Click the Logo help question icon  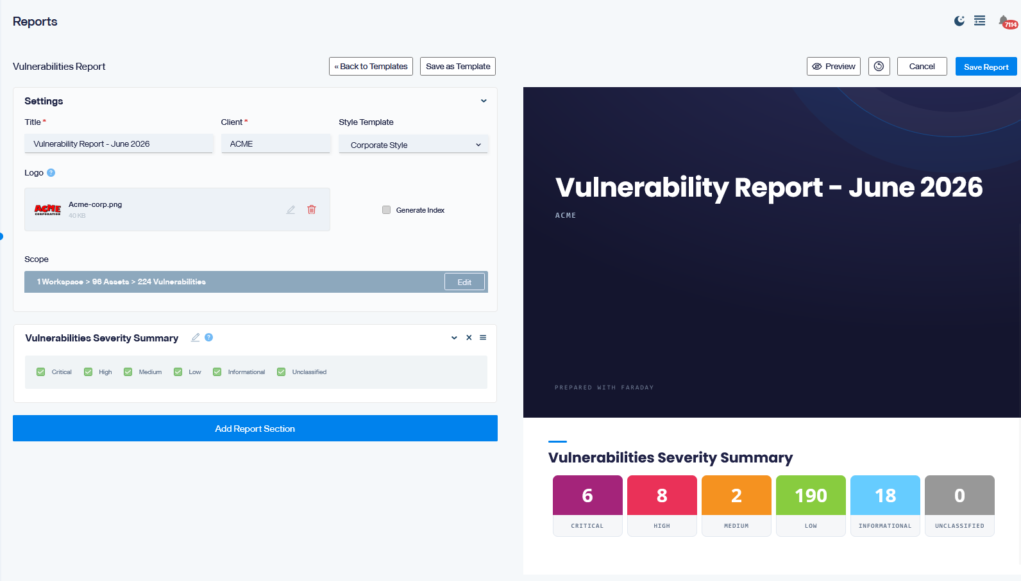pos(51,173)
